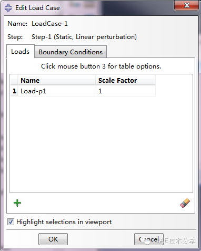Click the Scale Factor value cell for Load-p1
Viewport: 201px width, 251px height.
tap(126, 91)
